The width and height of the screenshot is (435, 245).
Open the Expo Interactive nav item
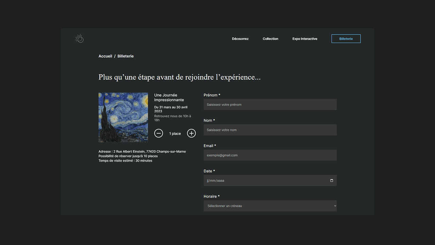(x=304, y=39)
